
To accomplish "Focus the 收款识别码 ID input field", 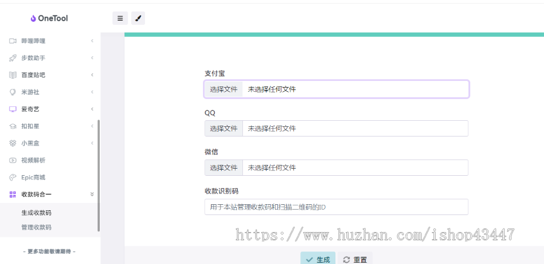I will [336, 207].
